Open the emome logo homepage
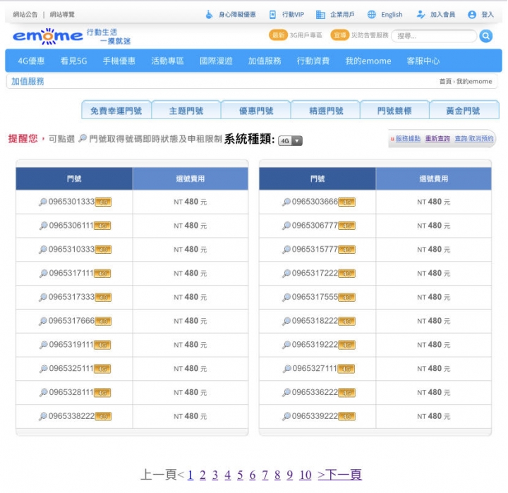 (48, 36)
